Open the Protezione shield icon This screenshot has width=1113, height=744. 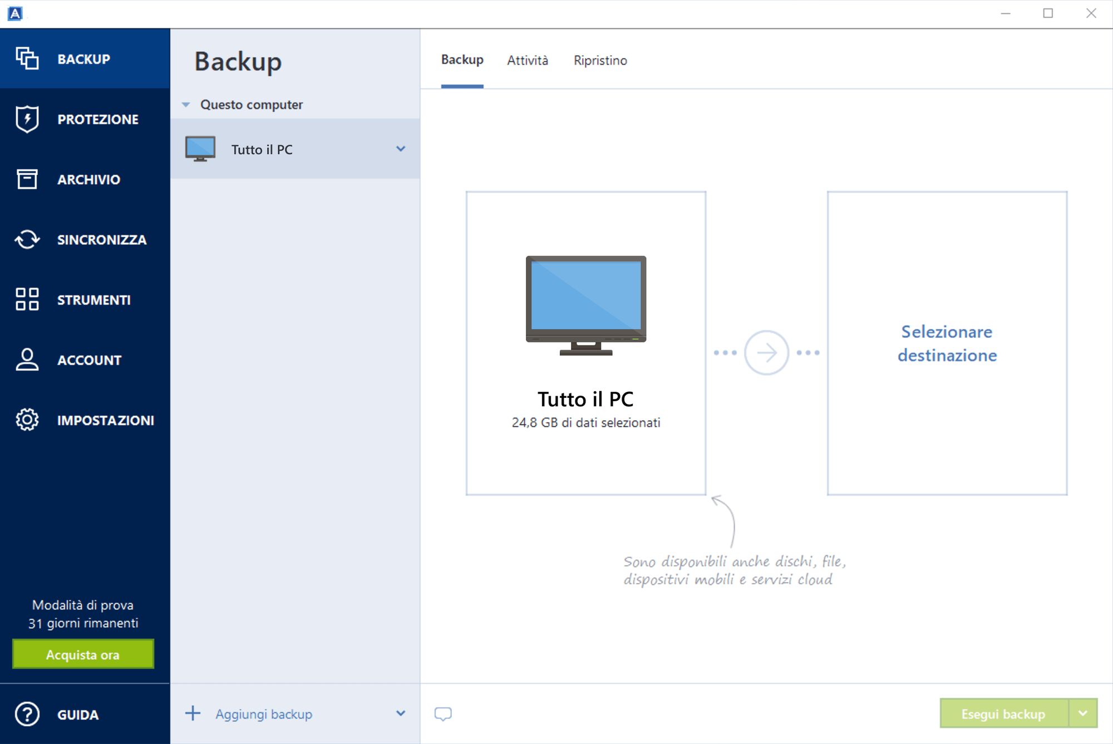[27, 119]
